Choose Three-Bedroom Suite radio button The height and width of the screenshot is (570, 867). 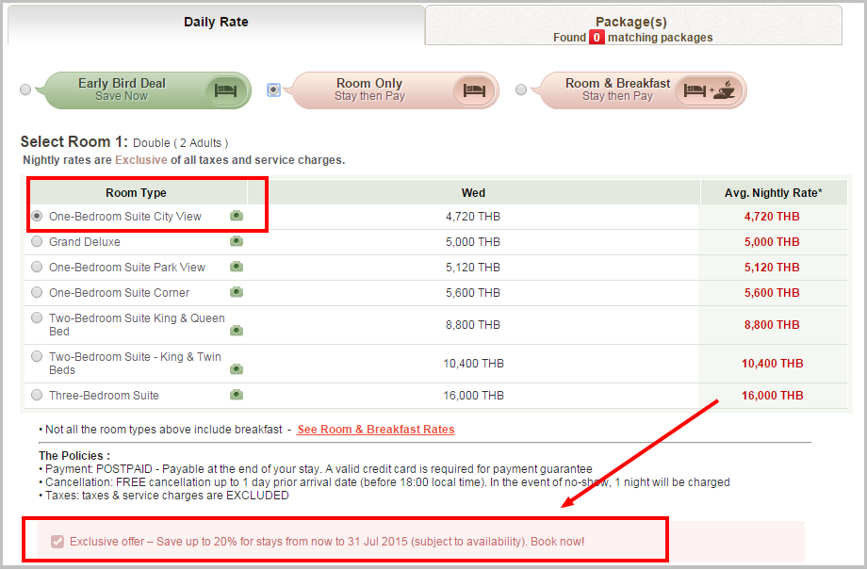point(37,396)
